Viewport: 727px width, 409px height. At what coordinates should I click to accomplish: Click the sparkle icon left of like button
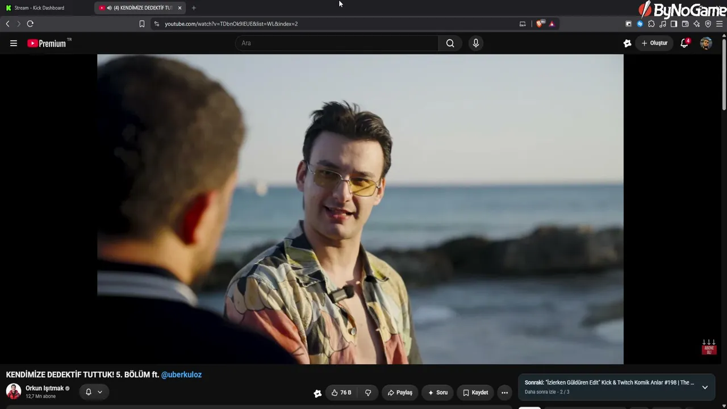click(317, 393)
